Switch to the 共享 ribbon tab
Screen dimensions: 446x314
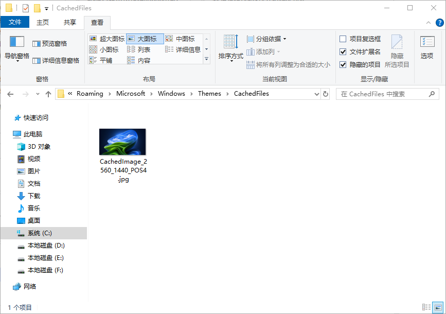pos(69,22)
